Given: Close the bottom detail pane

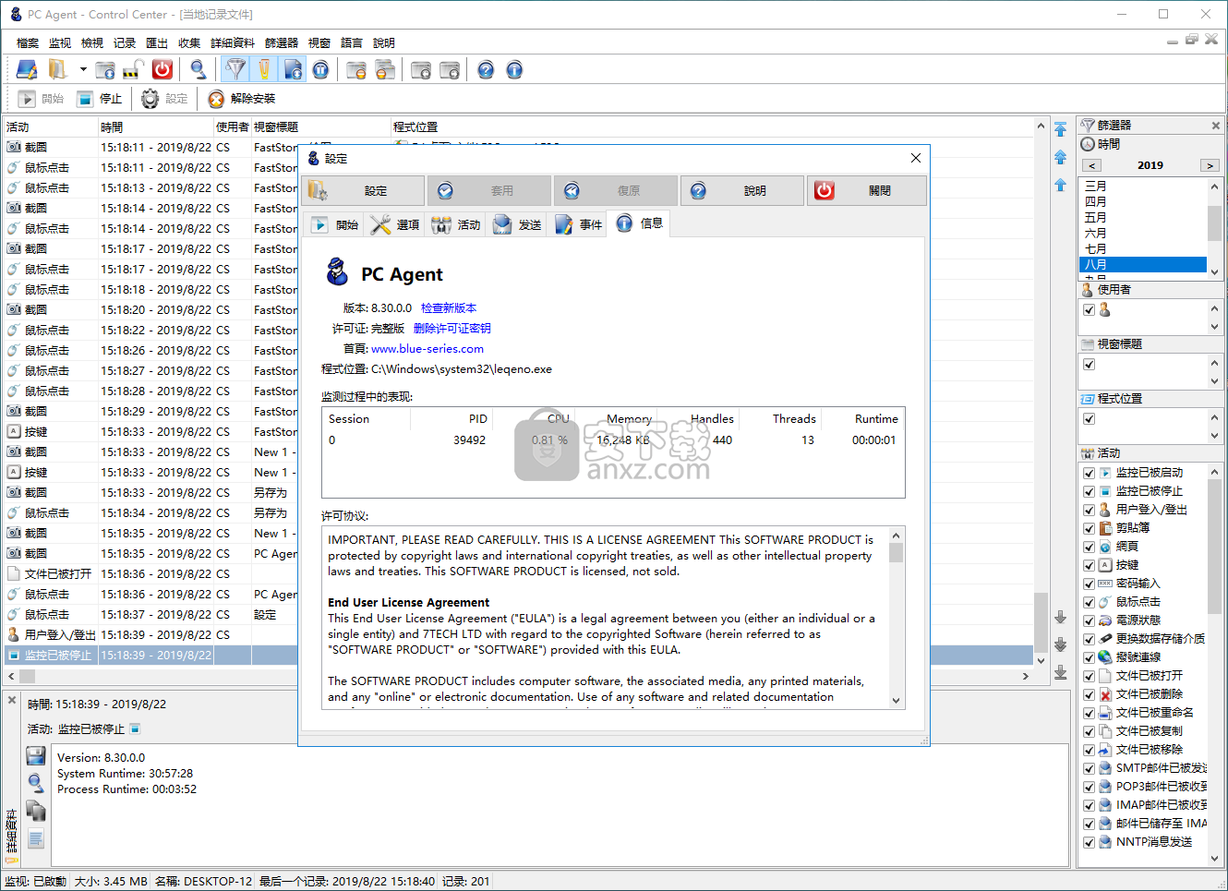Looking at the screenshot, I should (x=12, y=701).
